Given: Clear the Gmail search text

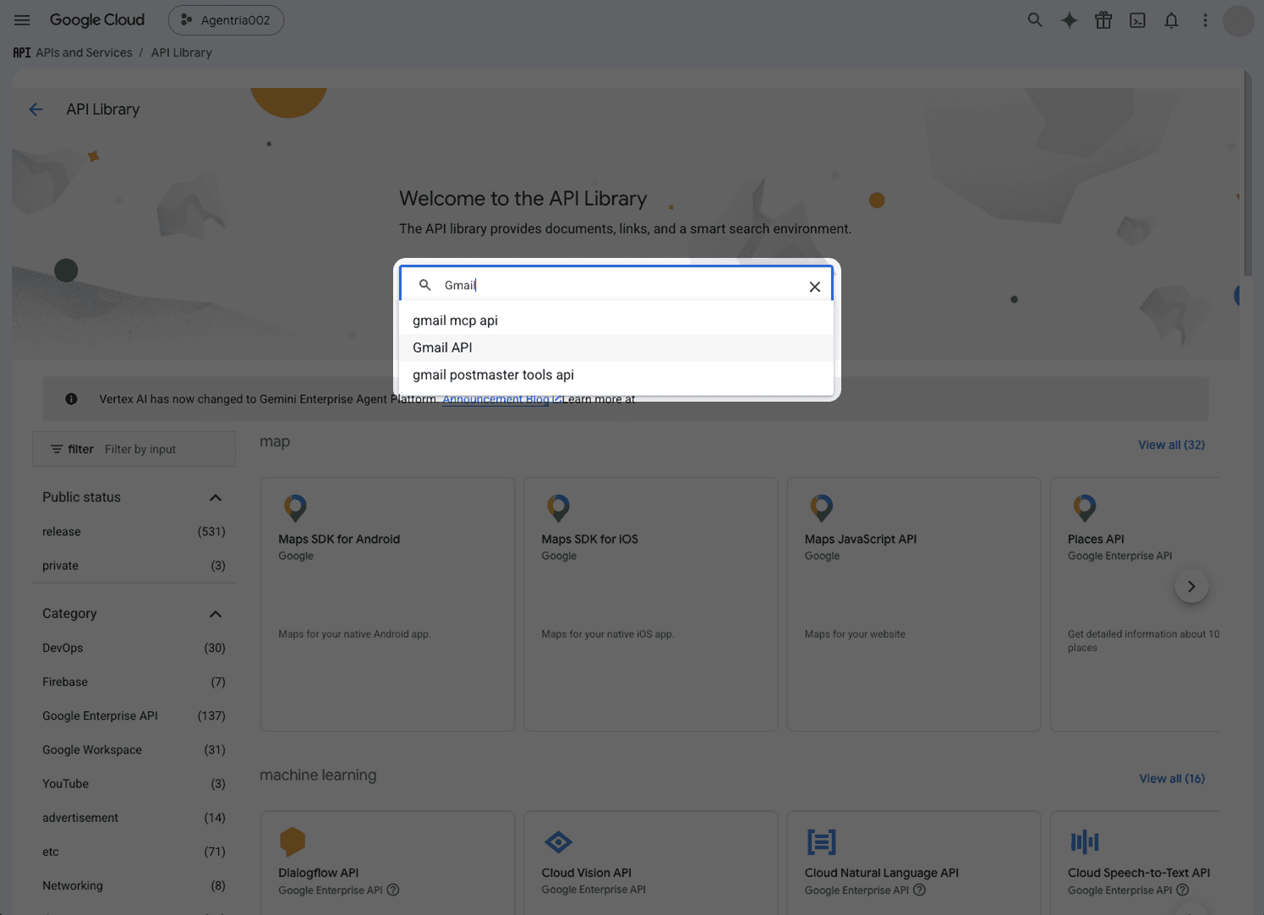Looking at the screenshot, I should pyautogui.click(x=815, y=287).
